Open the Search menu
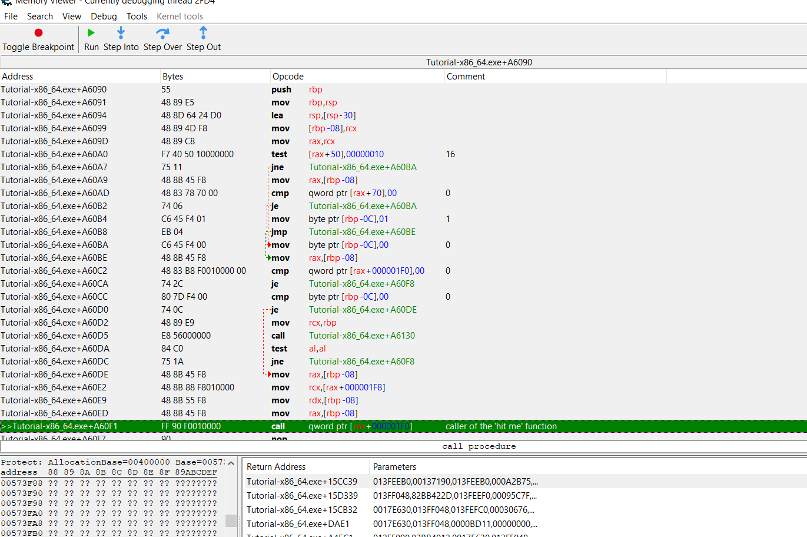The width and height of the screenshot is (807, 537). [39, 16]
